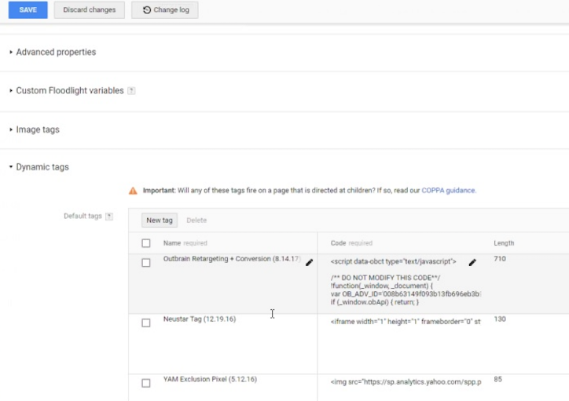The image size is (569, 401).
Task: Click the Discard changes button
Action: click(x=89, y=10)
